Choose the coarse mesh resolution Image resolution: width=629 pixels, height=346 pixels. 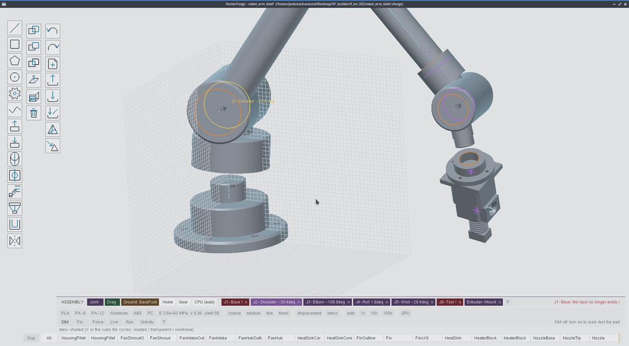[234, 313]
